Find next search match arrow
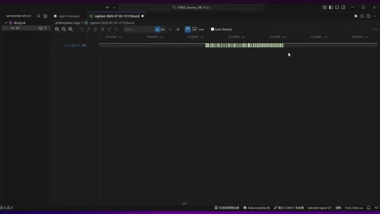380x214 pixels. click(178, 29)
